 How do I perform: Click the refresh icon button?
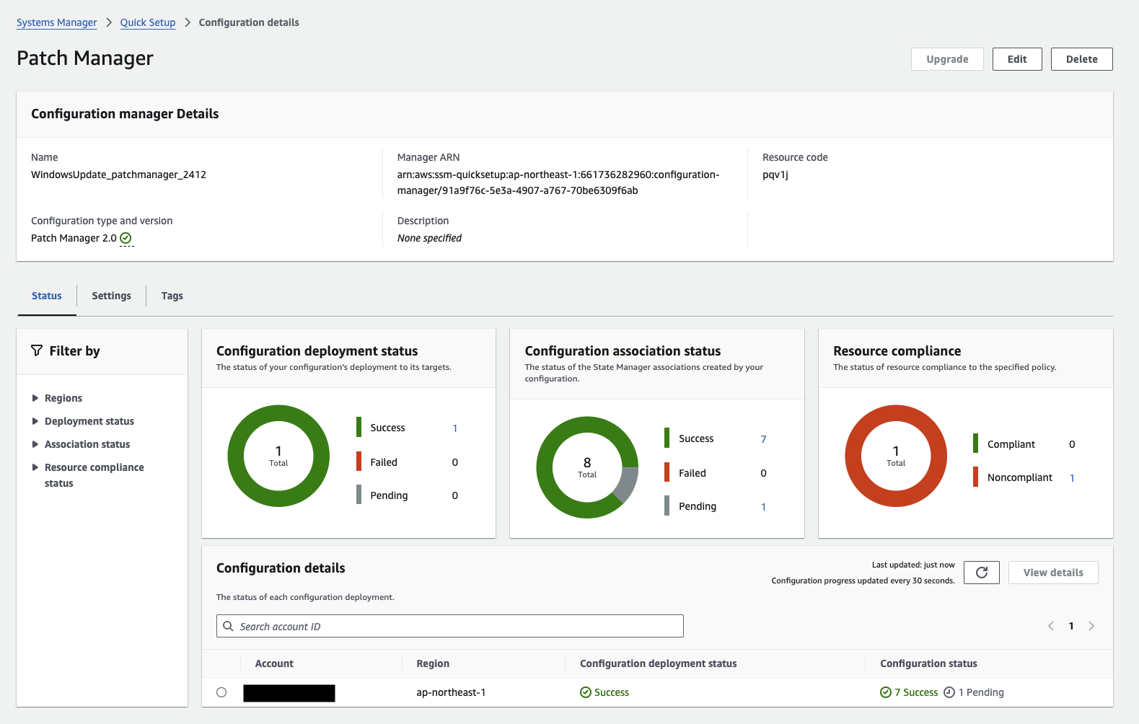pos(981,573)
